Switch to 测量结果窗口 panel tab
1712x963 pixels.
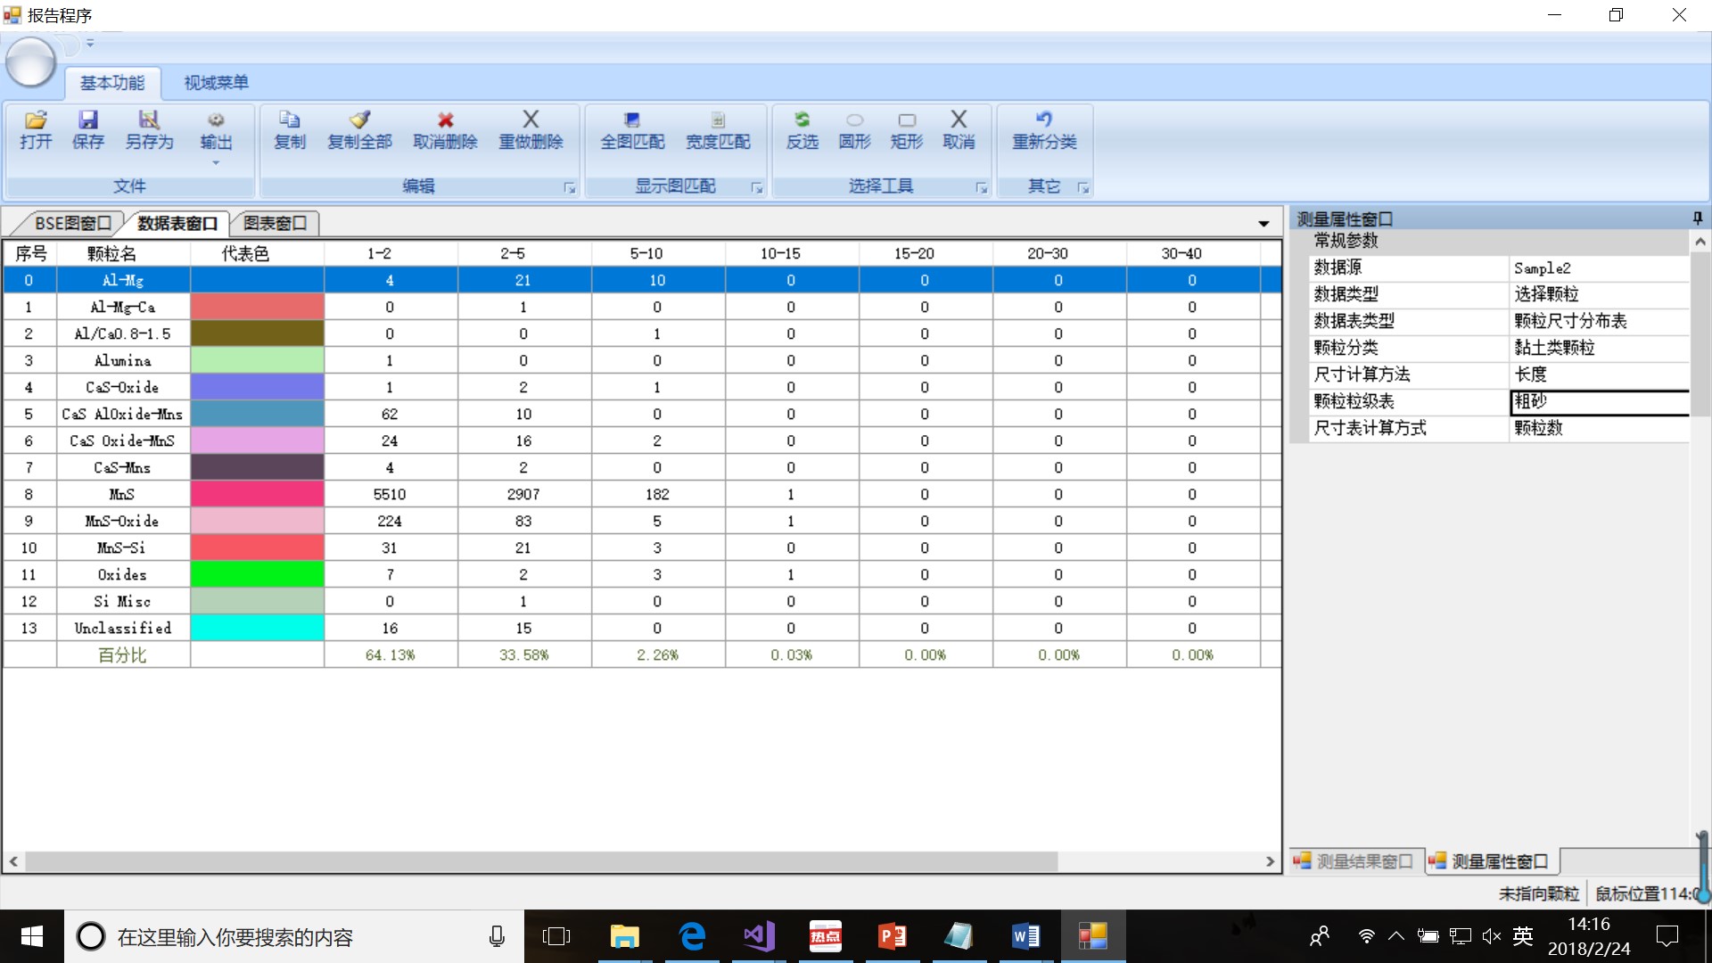[x=1355, y=861]
